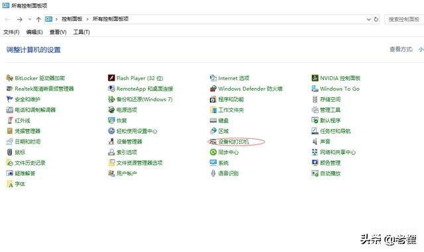Screen dimensions: 424x252
Task: Click the 同步中心 icon
Action: click(x=213, y=152)
